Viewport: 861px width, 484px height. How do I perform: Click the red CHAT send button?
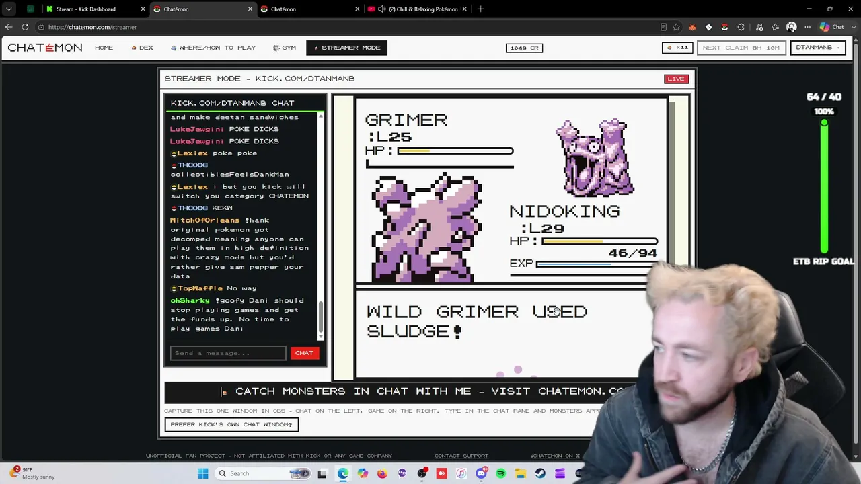click(x=304, y=353)
